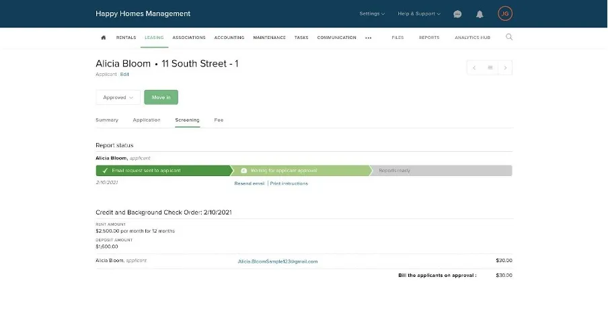Click Alicia Bloom • 11 South Street heading
608x332 pixels.
(x=167, y=64)
